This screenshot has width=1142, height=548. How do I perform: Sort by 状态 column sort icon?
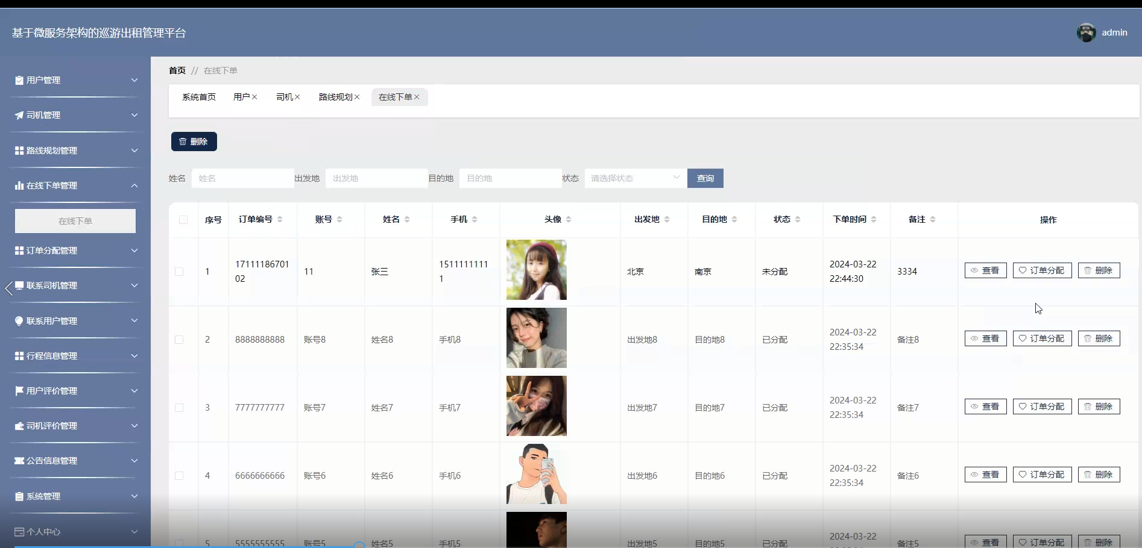(x=798, y=219)
